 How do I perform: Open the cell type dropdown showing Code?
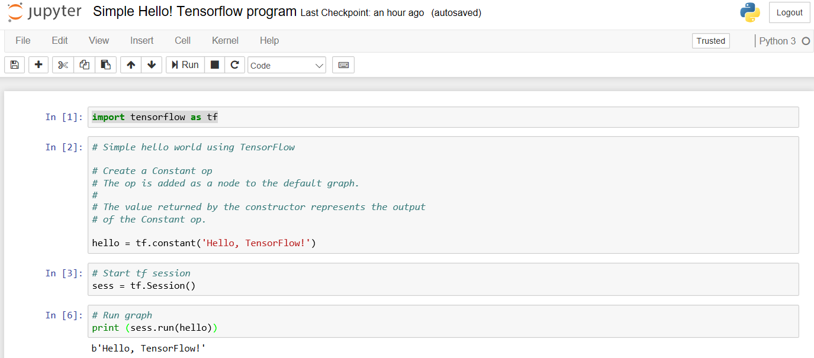287,65
